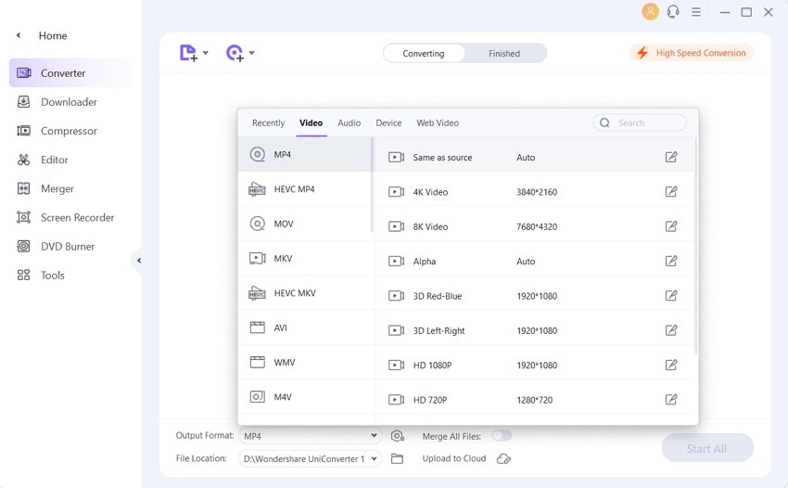Collapse the left sidebar panel arrow

[x=139, y=261]
